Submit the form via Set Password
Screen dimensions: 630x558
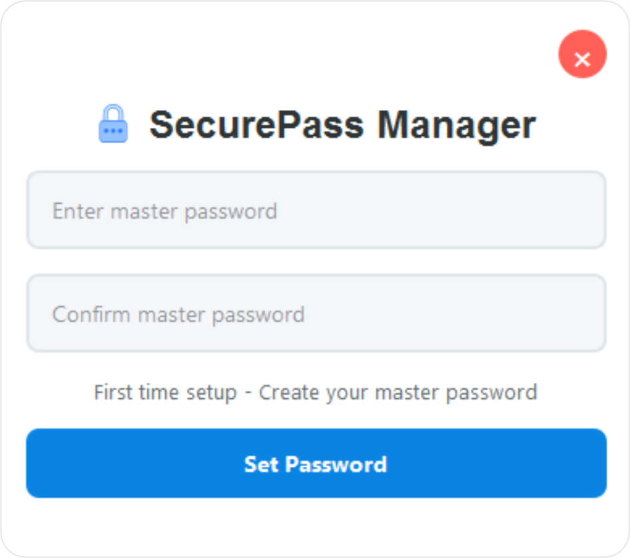click(315, 463)
